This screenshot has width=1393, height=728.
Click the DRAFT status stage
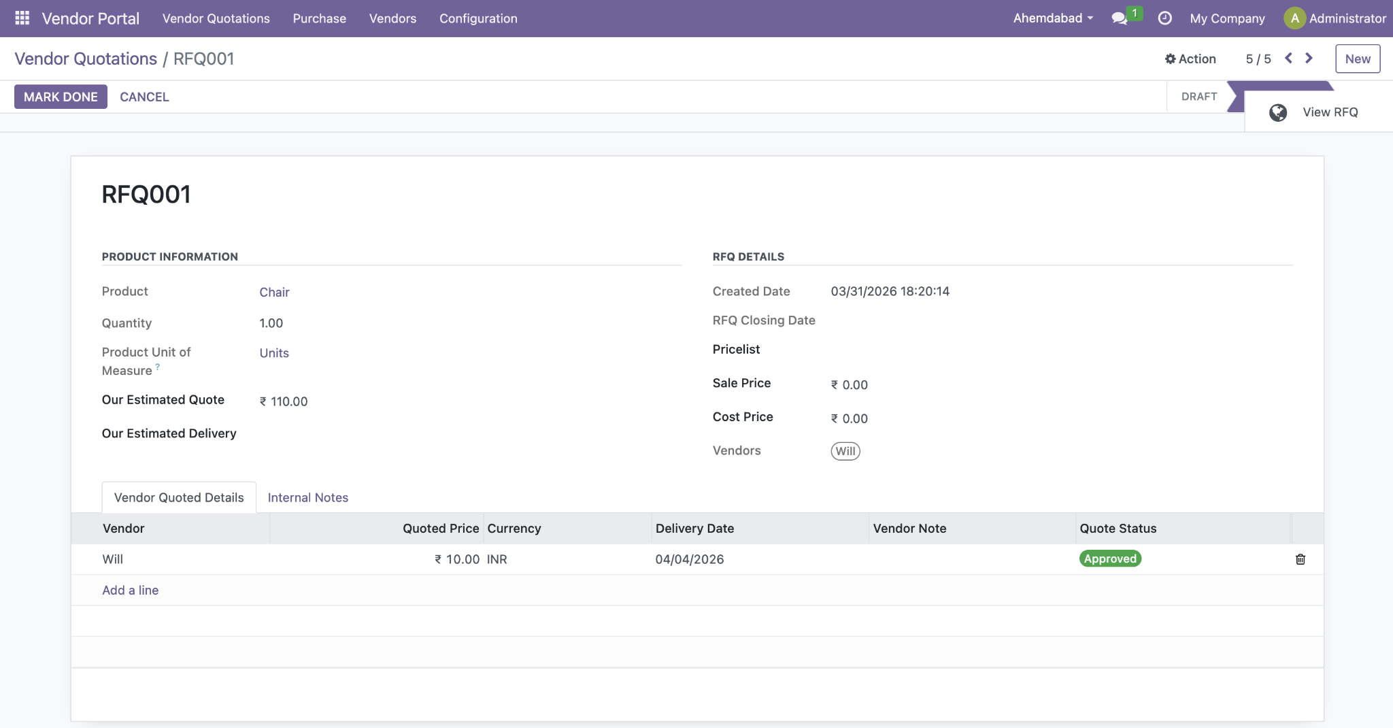(1198, 97)
